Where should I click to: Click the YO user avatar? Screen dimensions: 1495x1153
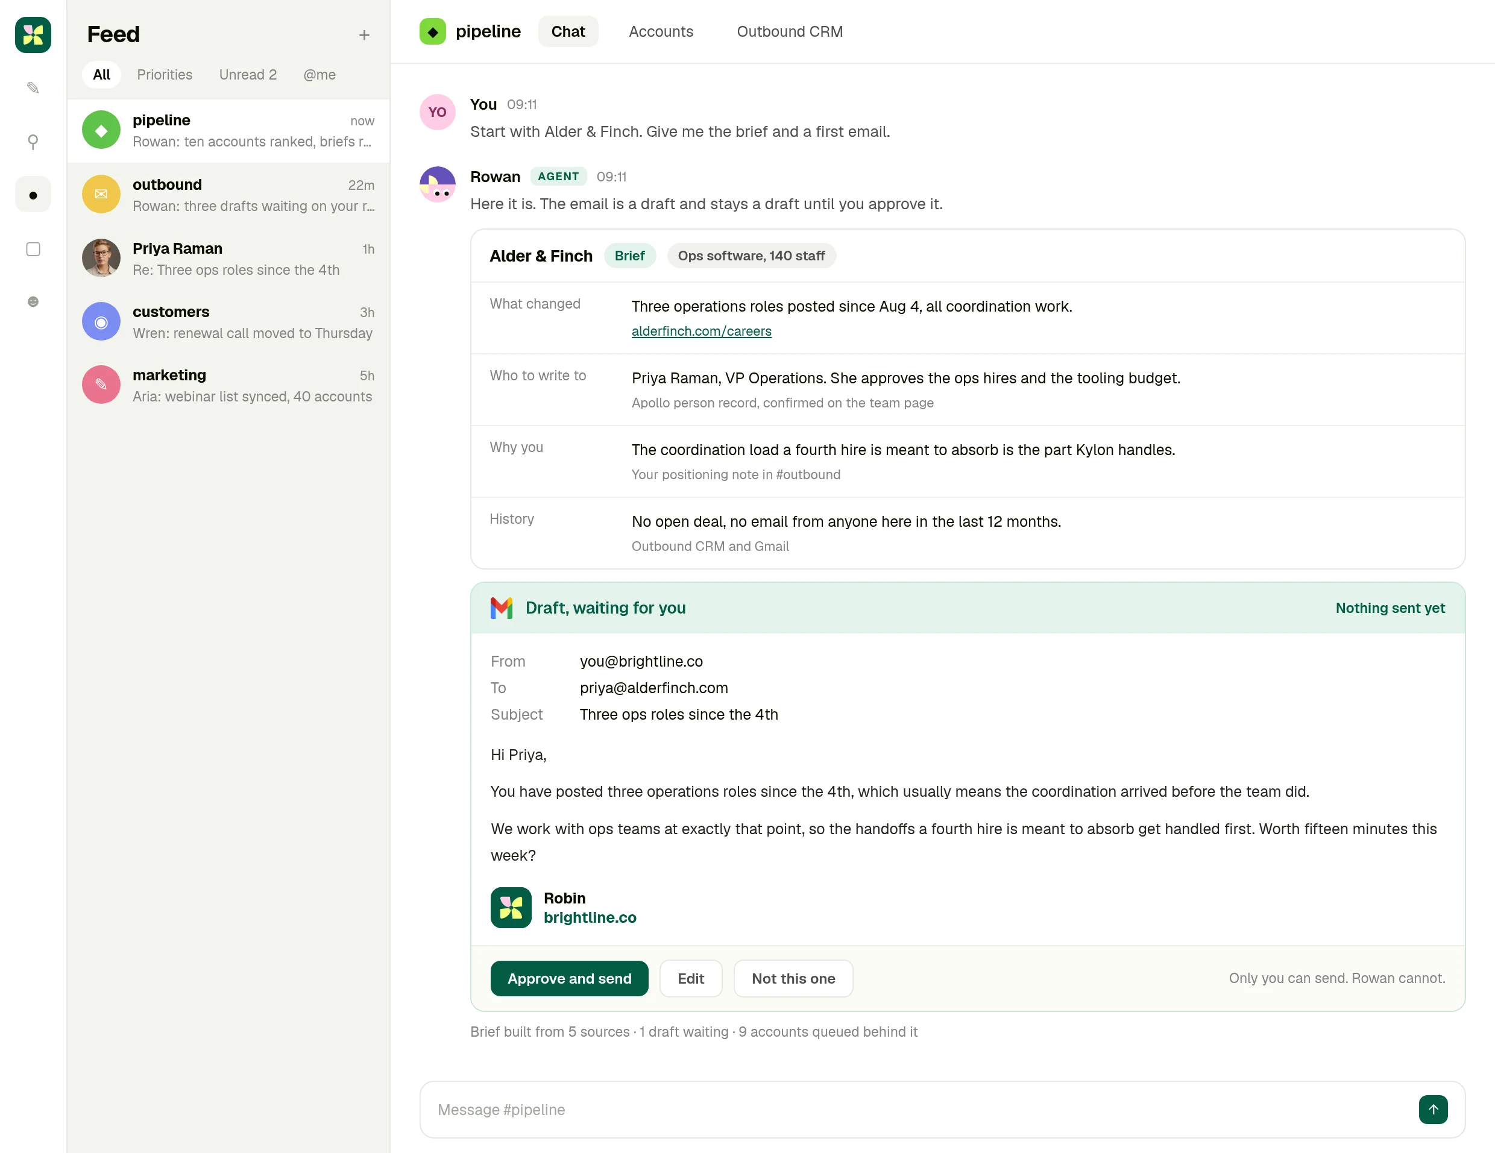point(438,112)
